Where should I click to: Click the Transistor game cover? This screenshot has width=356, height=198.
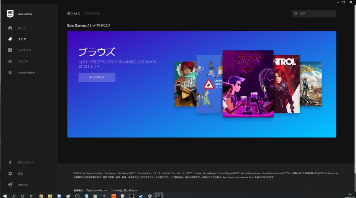[x=185, y=84]
